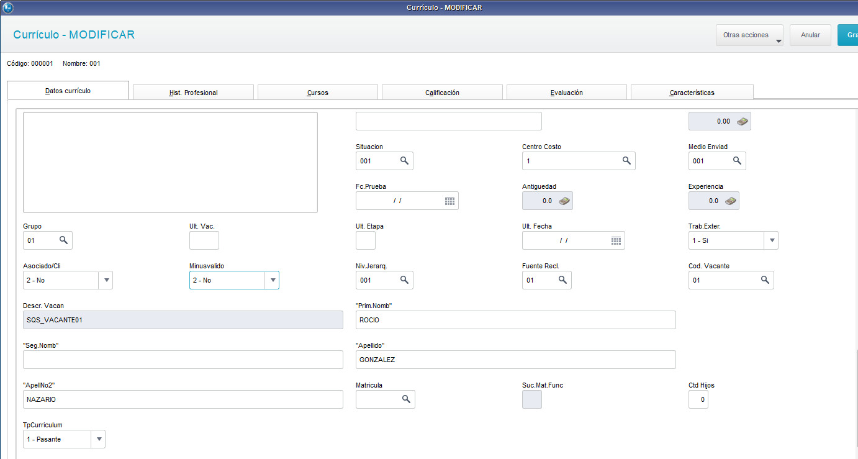Click the Prim.Nomb field containing ROCIO

[515, 320]
